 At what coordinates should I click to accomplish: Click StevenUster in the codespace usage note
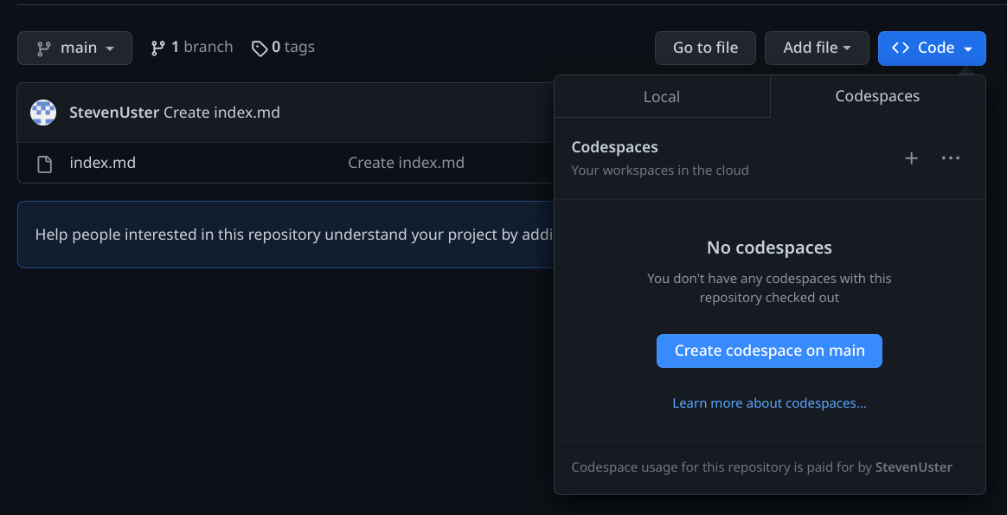click(914, 467)
